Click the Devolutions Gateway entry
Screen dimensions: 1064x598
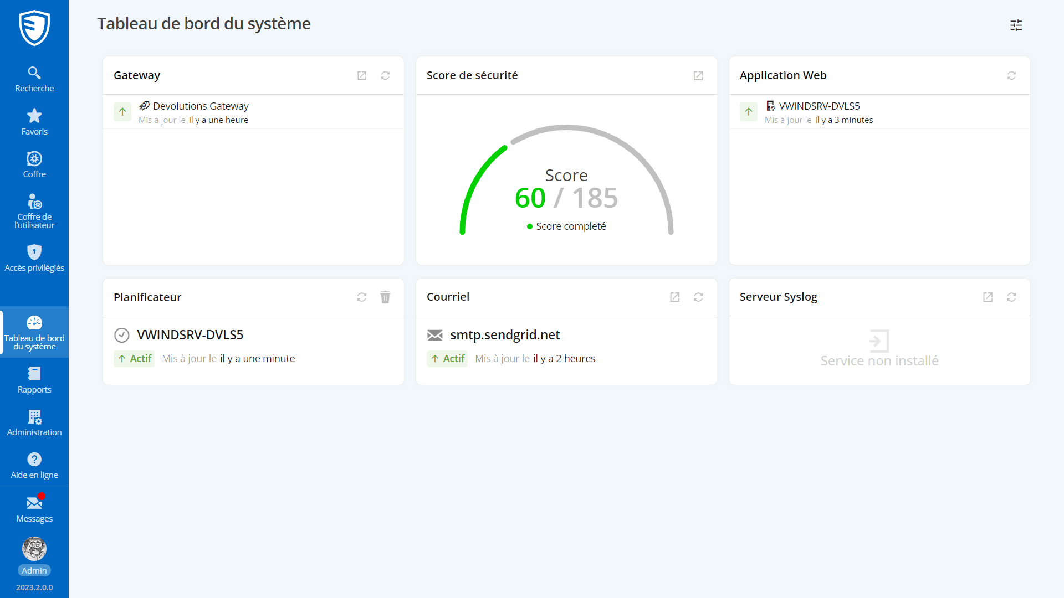coord(201,106)
